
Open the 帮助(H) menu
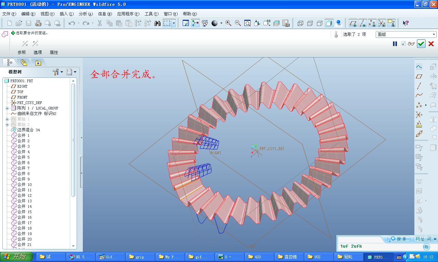[190, 14]
